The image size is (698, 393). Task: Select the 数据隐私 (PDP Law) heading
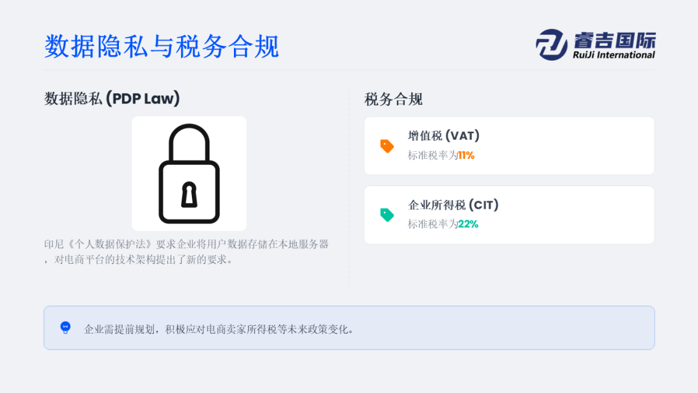[112, 99]
